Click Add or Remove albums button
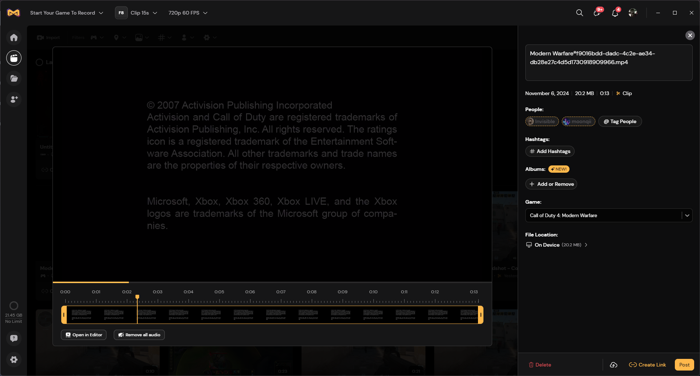This screenshot has width=700, height=376. click(x=551, y=184)
